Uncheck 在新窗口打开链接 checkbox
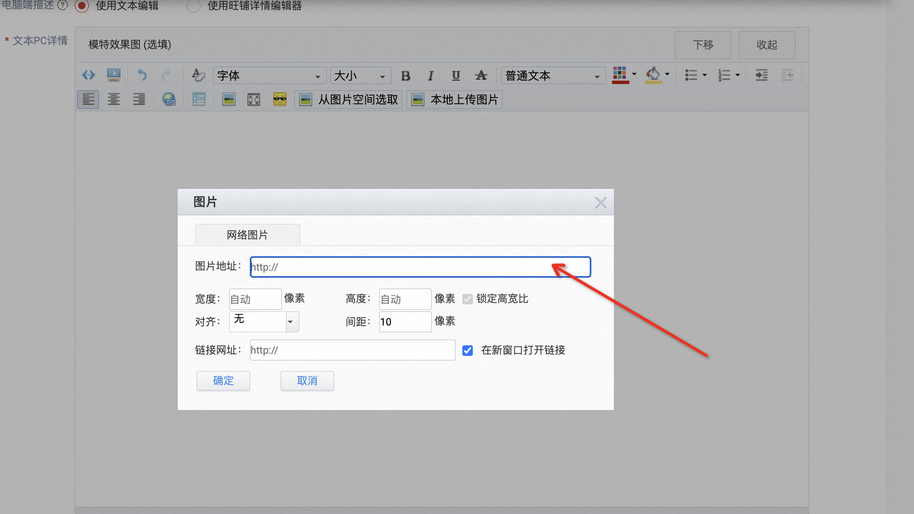The image size is (914, 514). pos(468,350)
